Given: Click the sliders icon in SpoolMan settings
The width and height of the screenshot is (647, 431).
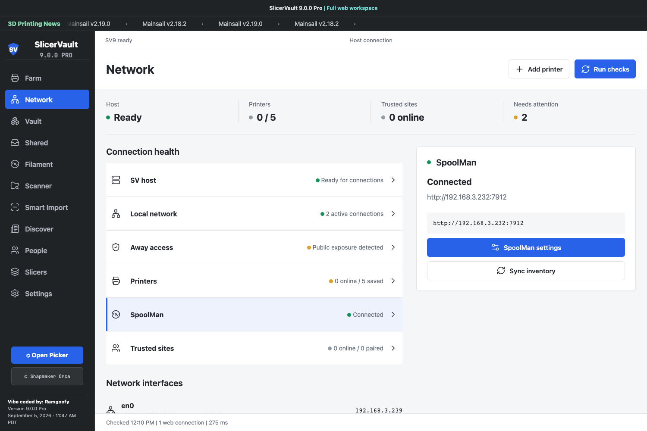Looking at the screenshot, I should (496, 247).
